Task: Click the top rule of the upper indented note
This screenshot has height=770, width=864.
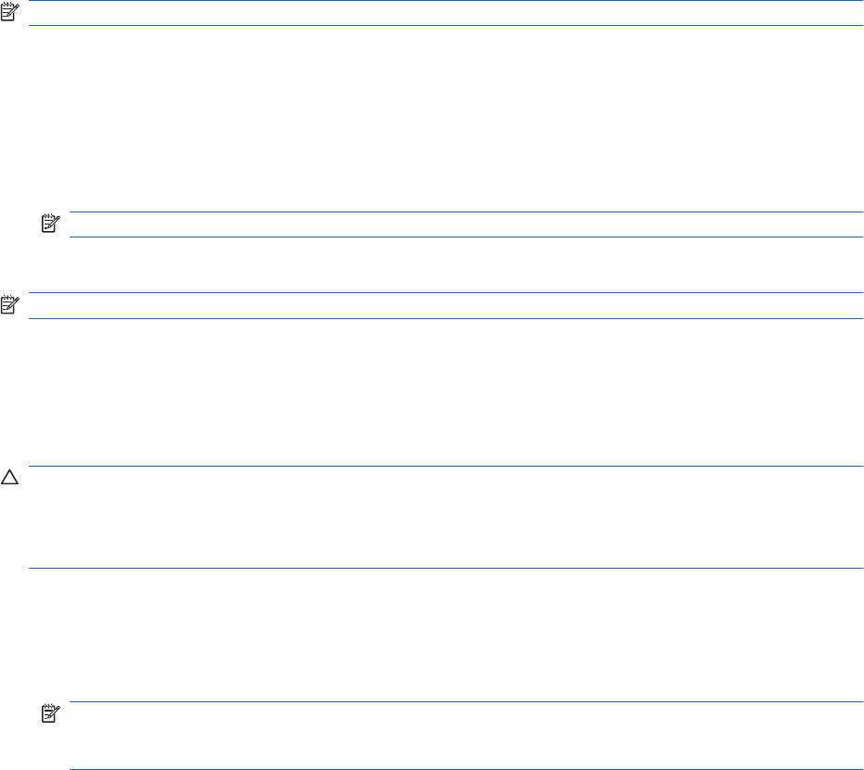Action: click(x=464, y=212)
